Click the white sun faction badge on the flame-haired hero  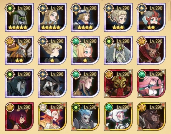point(43,107)
